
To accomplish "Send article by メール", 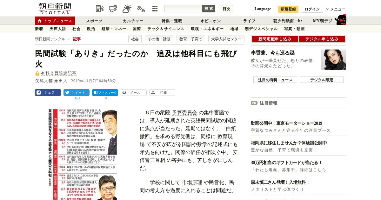I will click(x=134, y=93).
